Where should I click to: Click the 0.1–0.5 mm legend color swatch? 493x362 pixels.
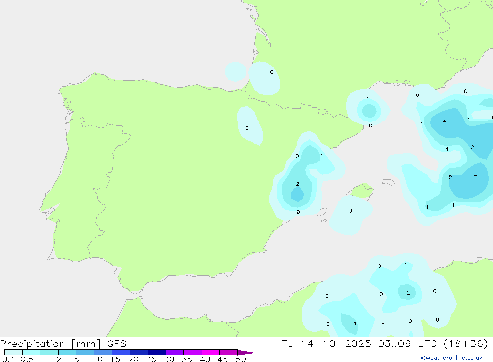13,352
